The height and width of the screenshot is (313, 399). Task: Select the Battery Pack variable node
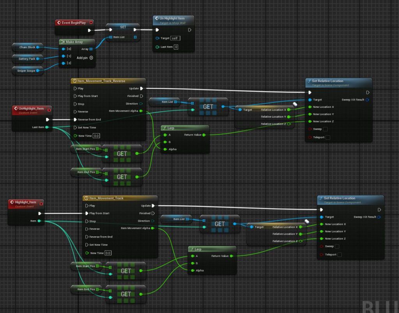tap(27, 59)
